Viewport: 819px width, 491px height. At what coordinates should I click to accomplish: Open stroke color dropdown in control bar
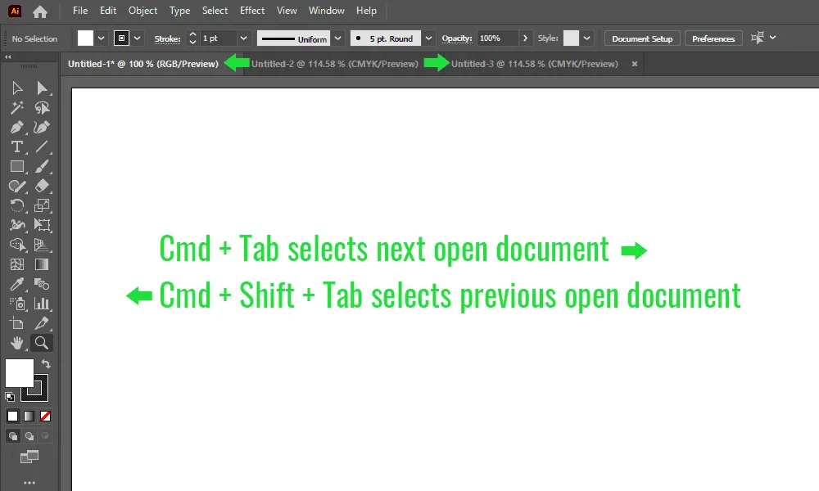point(138,38)
